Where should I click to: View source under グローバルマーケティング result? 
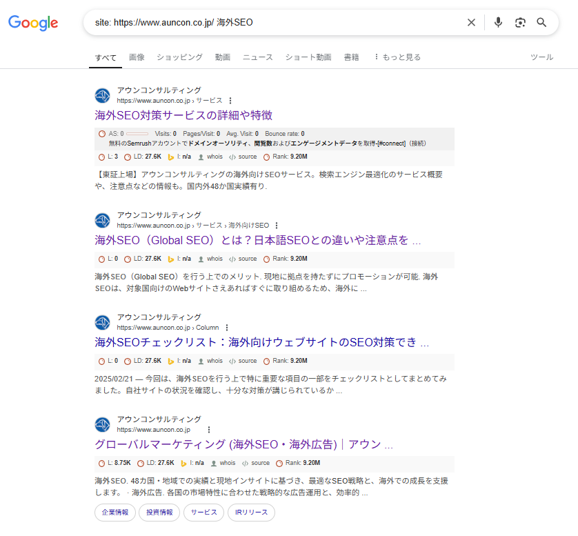pyautogui.click(x=256, y=463)
